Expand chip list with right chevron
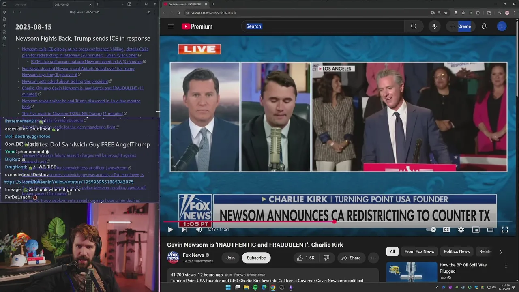 coord(501,251)
